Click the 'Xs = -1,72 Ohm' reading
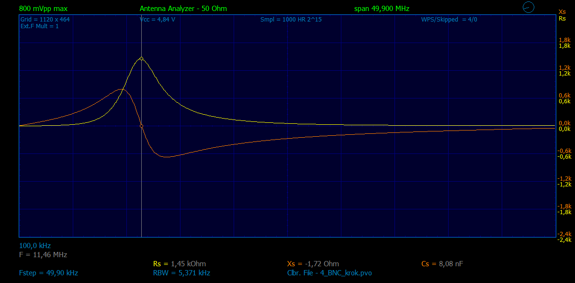The height and width of the screenshot is (283, 575). click(x=313, y=264)
